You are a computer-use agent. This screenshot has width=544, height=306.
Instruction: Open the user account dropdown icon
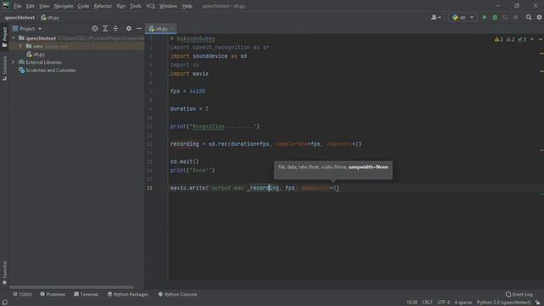[436, 17]
